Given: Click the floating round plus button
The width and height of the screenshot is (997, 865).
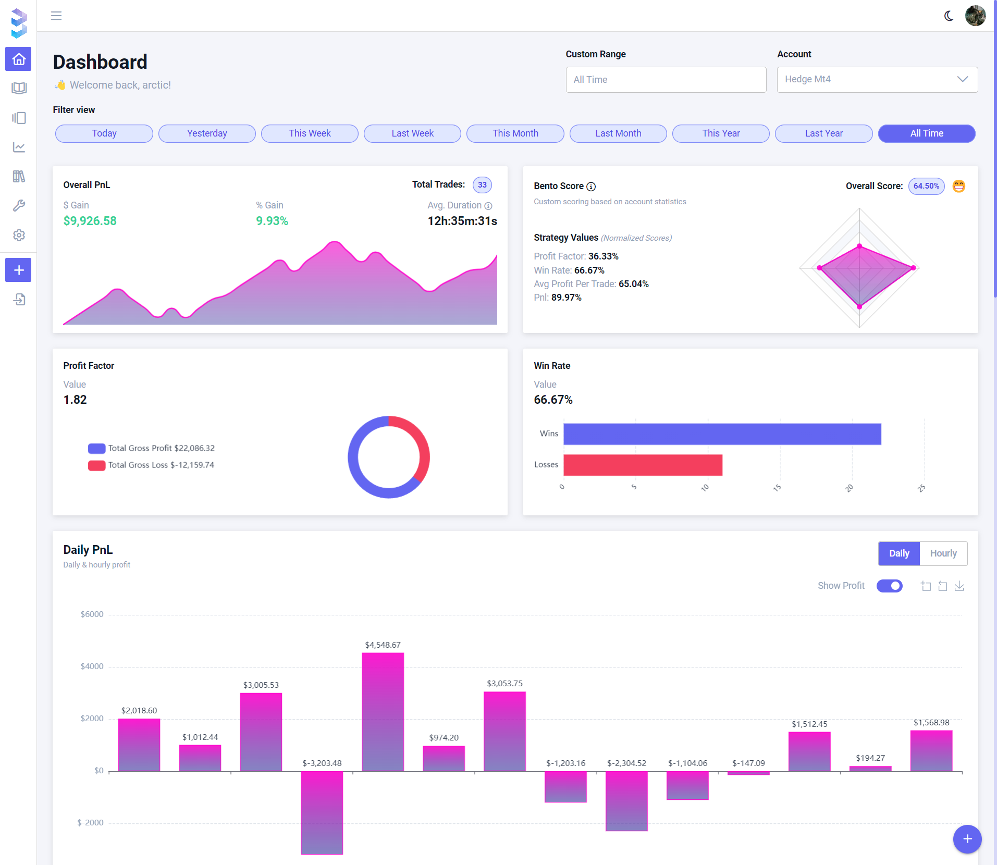Looking at the screenshot, I should 967,839.
